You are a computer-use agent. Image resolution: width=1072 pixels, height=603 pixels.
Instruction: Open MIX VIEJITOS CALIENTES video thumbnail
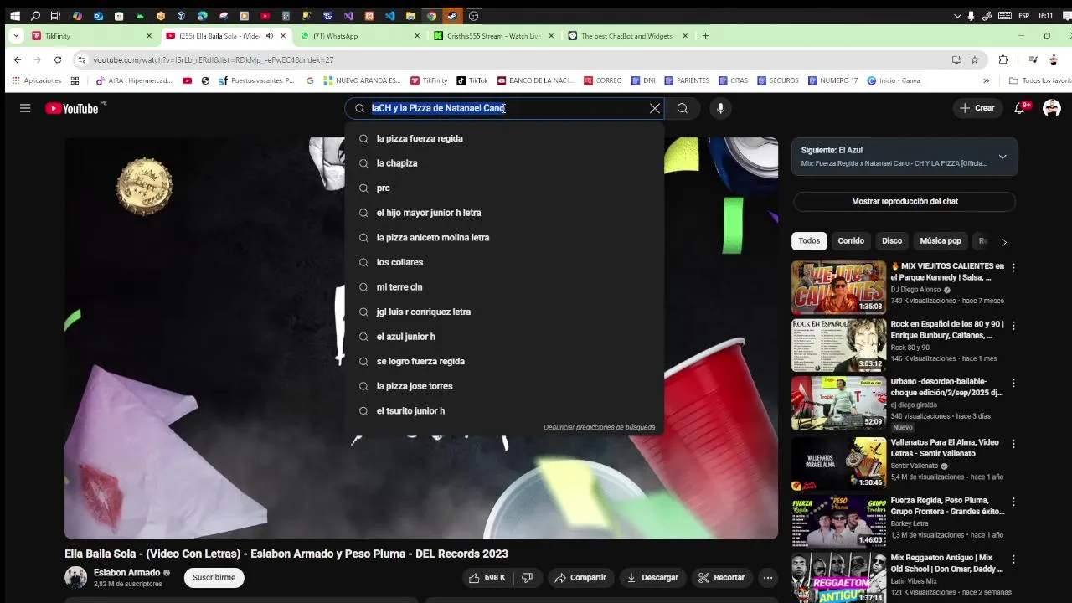coord(838,287)
